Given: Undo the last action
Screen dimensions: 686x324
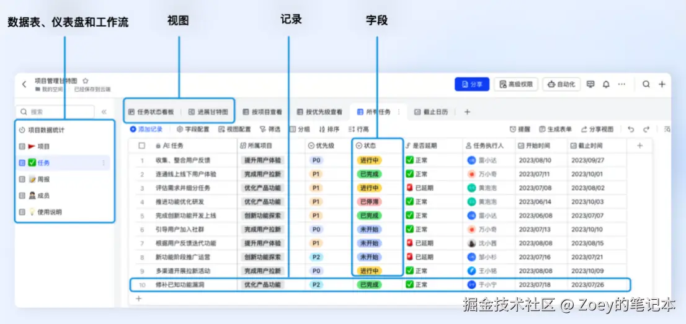Looking at the screenshot, I should click(630, 129).
